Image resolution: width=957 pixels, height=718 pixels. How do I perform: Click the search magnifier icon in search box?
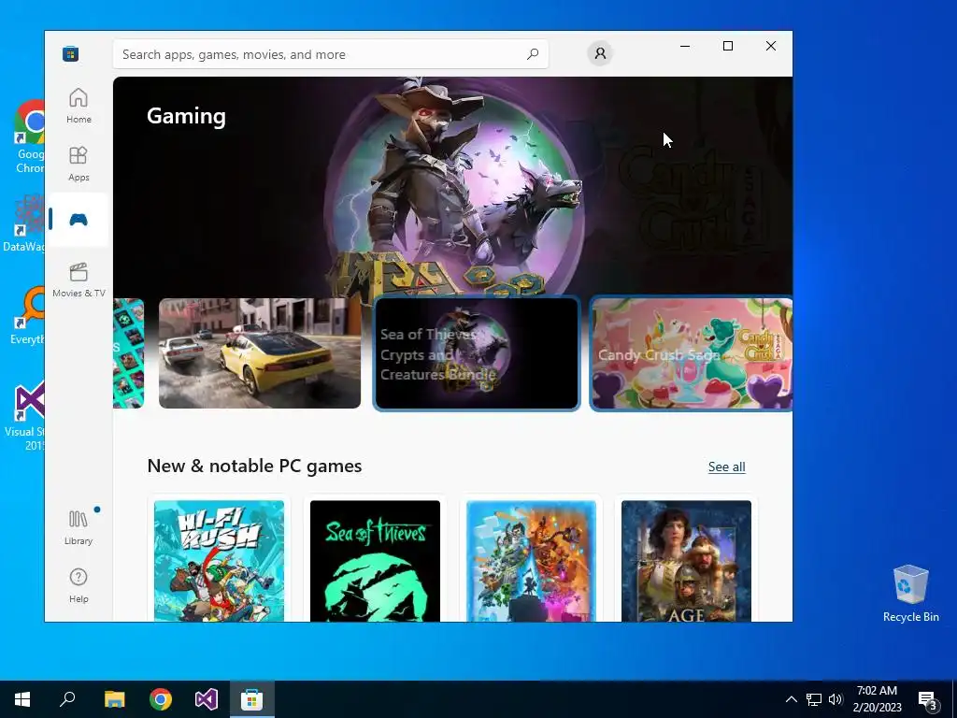[532, 53]
